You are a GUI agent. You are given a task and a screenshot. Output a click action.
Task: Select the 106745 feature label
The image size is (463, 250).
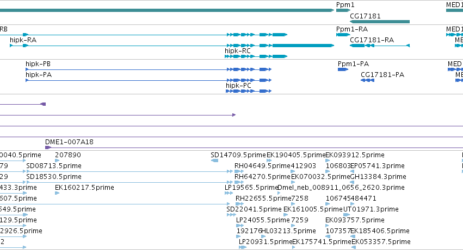click(338, 198)
